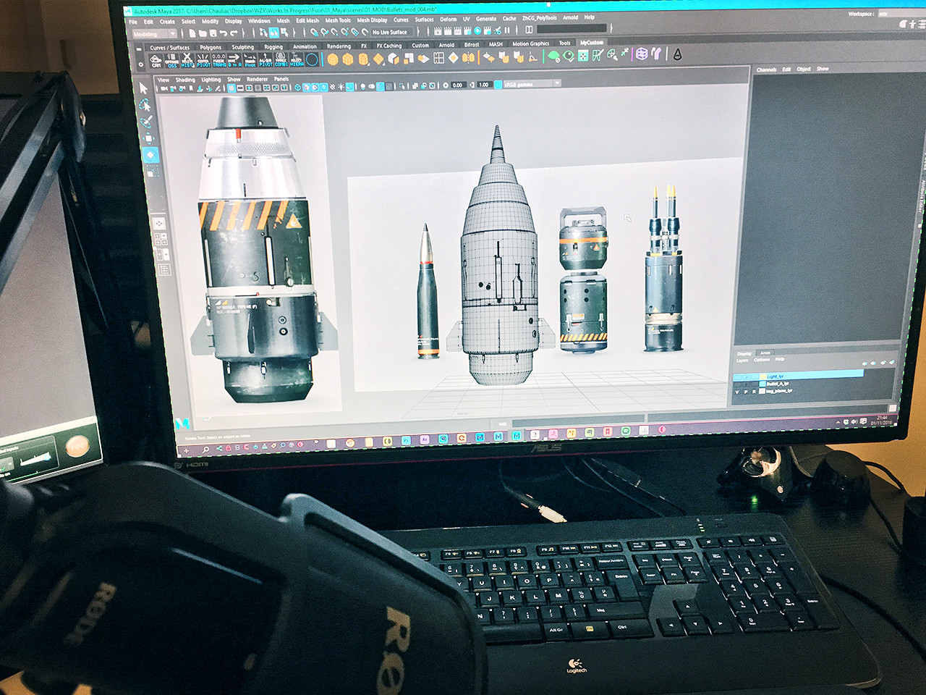This screenshot has height=695, width=926.
Task: Click the New Scene icon on status line
Action: pos(192,33)
